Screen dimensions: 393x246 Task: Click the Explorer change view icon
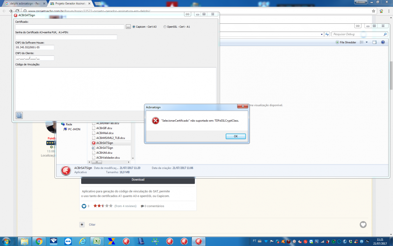click(362, 42)
